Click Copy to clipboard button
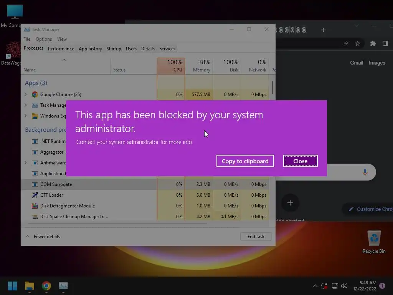 [245, 161]
